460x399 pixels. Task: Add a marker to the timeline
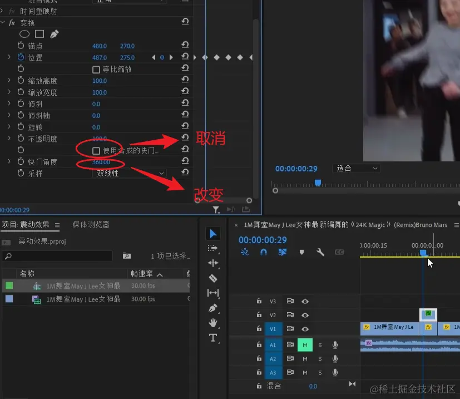[301, 252]
